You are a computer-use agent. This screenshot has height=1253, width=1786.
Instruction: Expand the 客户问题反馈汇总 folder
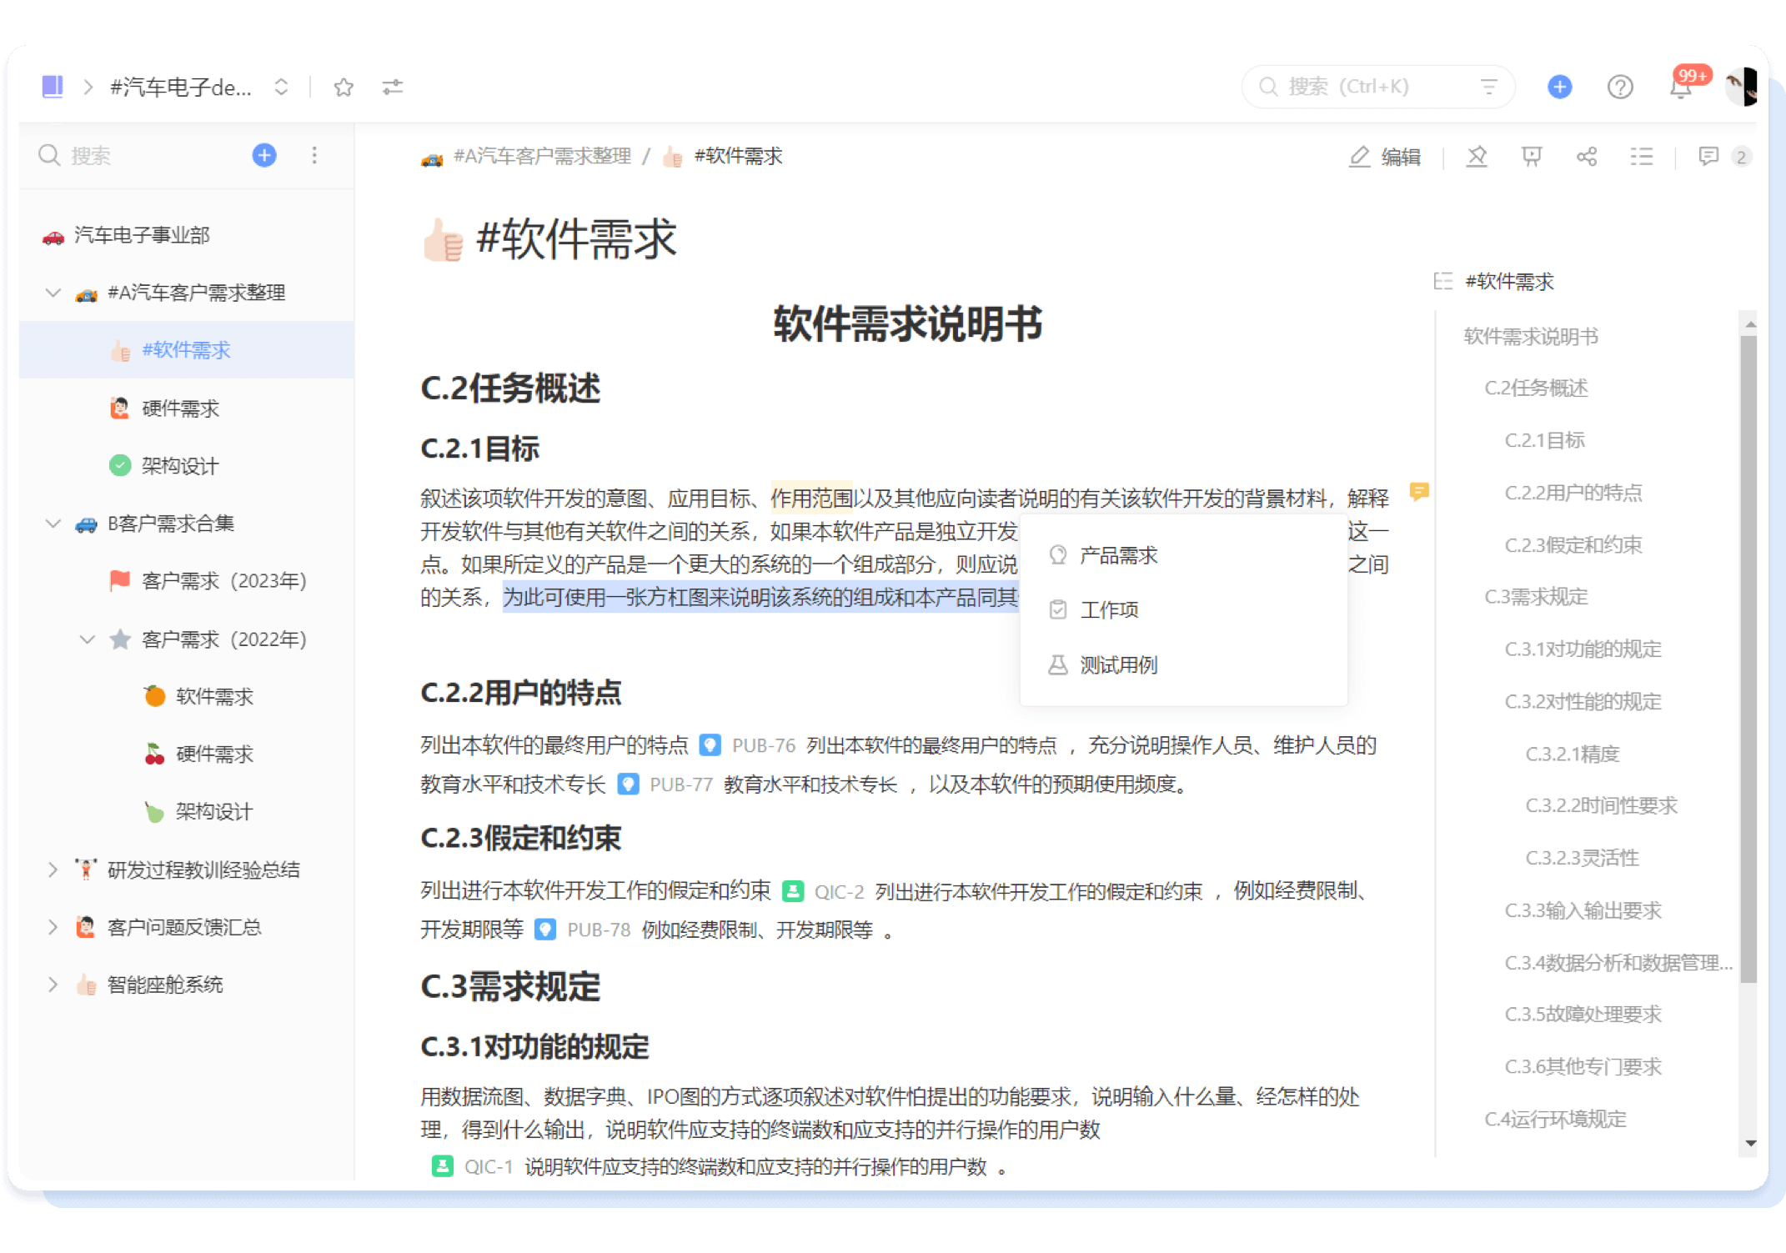coord(53,928)
